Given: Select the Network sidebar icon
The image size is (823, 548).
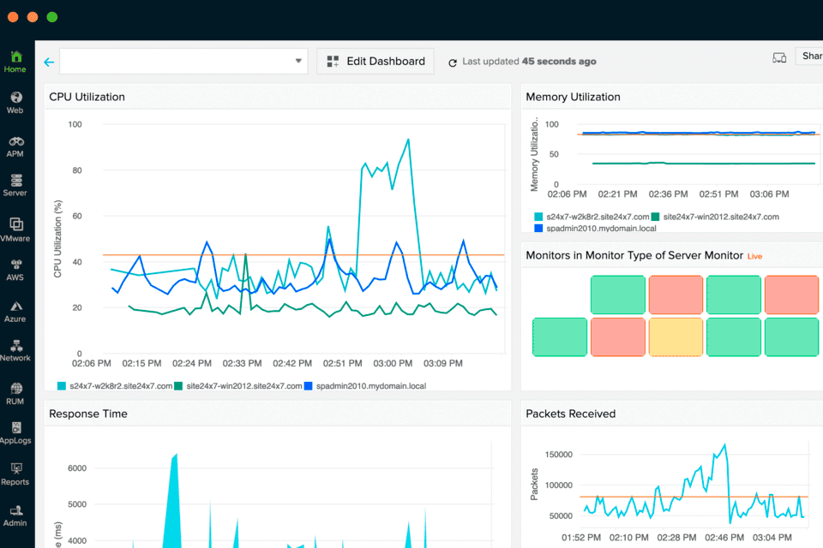Looking at the screenshot, I should [15, 350].
